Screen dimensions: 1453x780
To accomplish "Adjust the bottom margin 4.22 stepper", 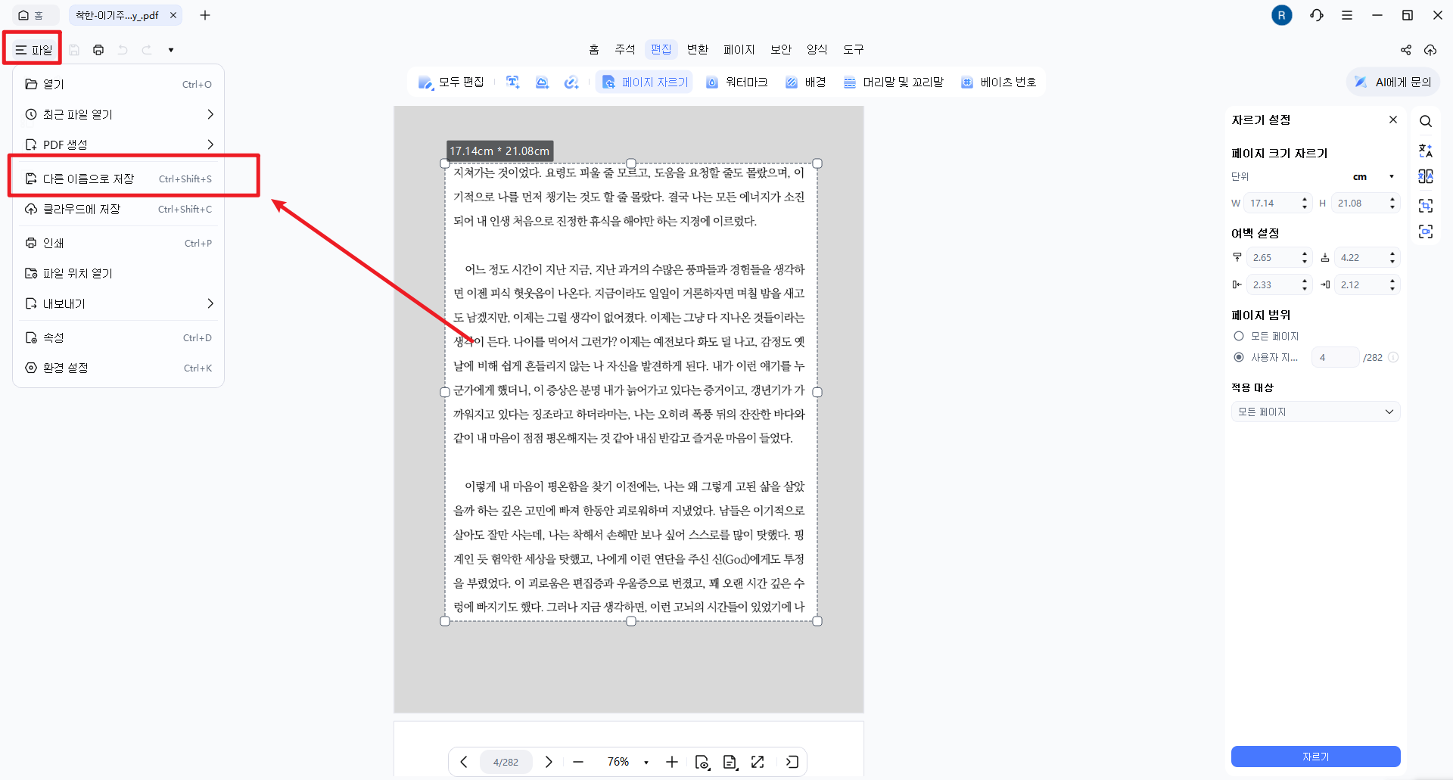I will pyautogui.click(x=1392, y=257).
